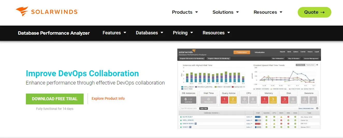Viewport: 343px width, 138px height.
Task: Click the Query Advice critical tile showing 1
Action: click(x=224, y=100)
